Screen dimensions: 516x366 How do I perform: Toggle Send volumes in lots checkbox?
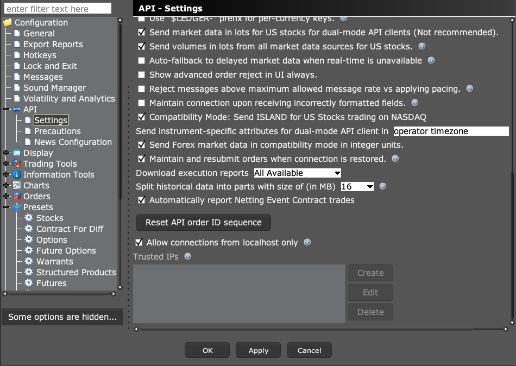coord(142,46)
